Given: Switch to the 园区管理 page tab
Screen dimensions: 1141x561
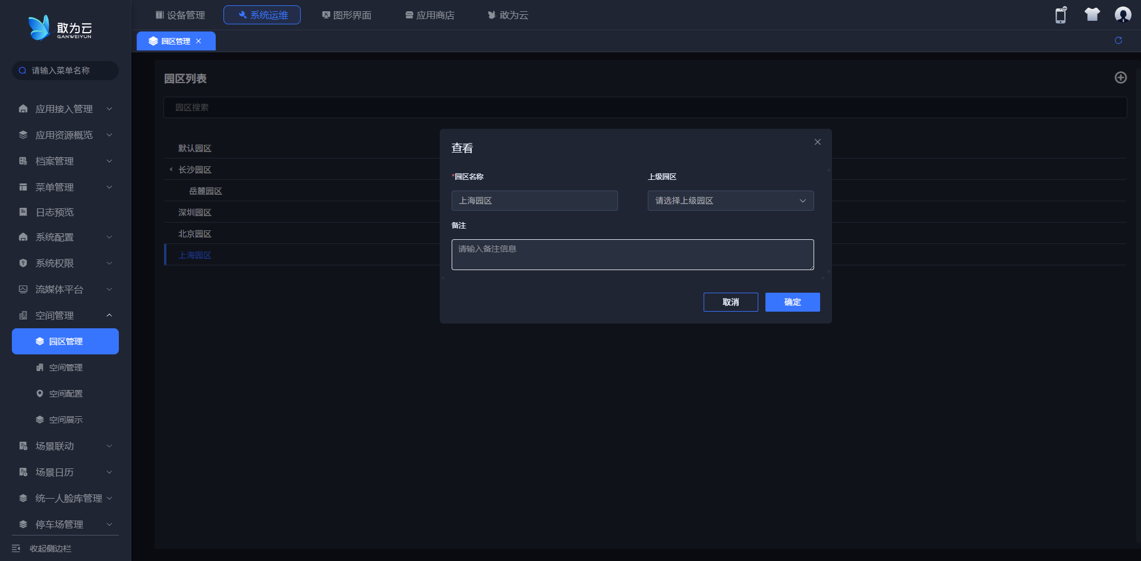Looking at the screenshot, I should point(176,41).
